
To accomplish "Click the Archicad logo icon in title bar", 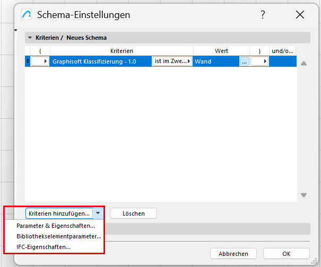I will point(27,14).
